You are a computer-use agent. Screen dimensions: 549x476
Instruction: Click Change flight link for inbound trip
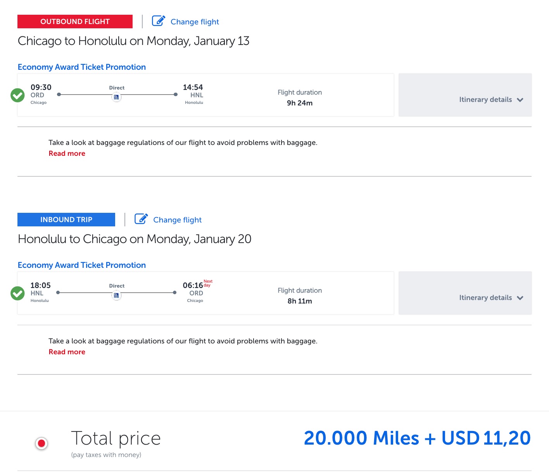[177, 220]
